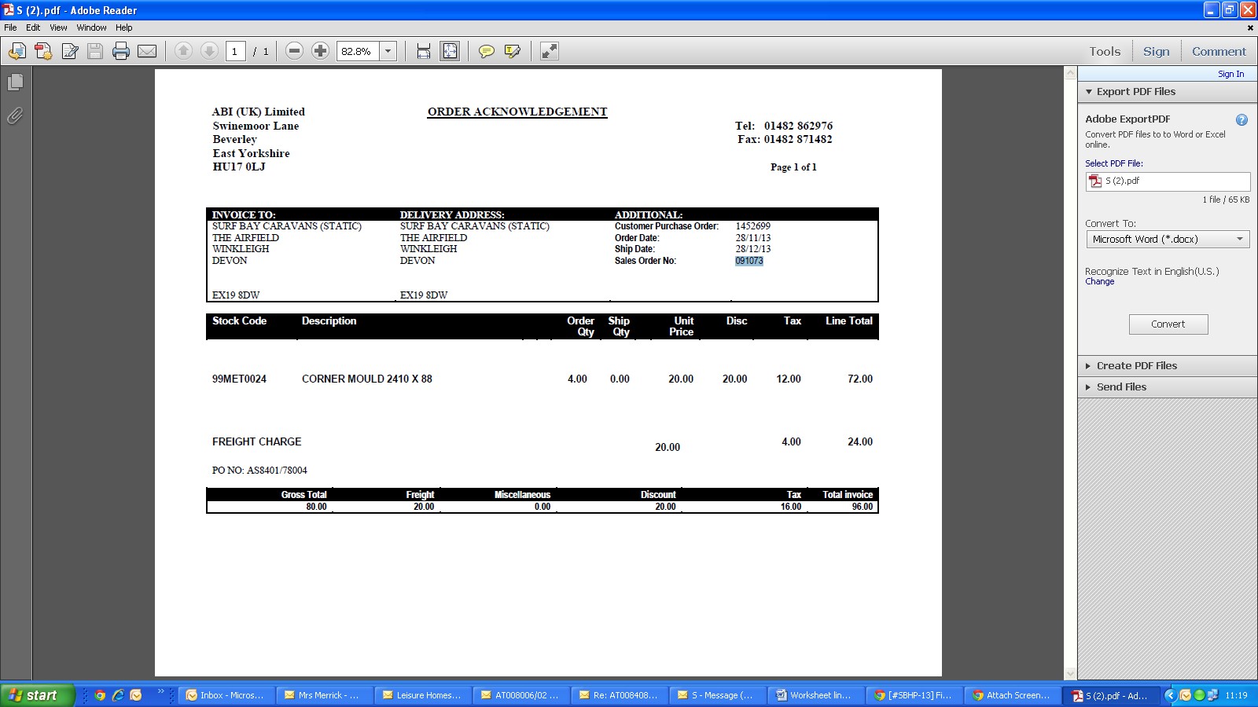1258x707 pixels.
Task: Add a sticky note comment
Action: point(487,51)
